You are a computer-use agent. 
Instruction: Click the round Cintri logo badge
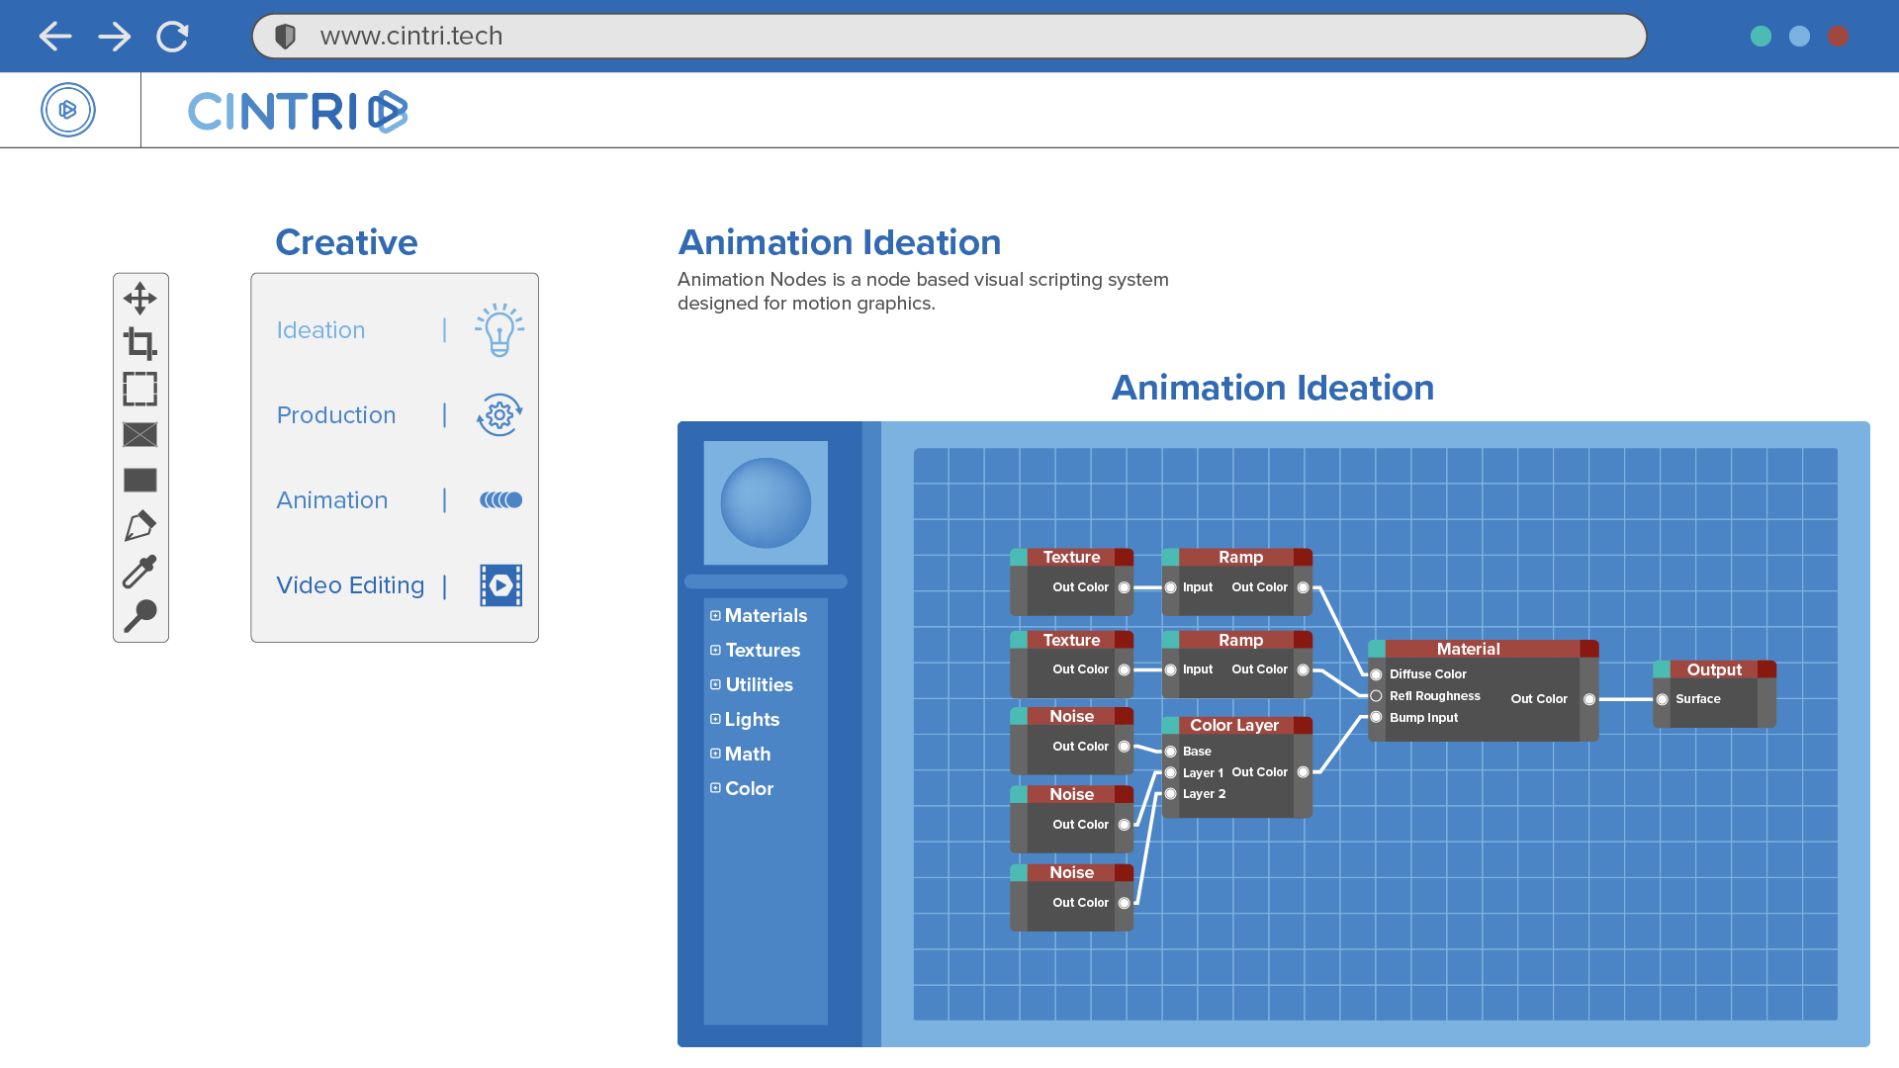68,110
